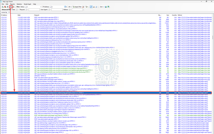Click the document icon left of Sort
The width and height of the screenshot is (214, 134).
coord(96,7)
